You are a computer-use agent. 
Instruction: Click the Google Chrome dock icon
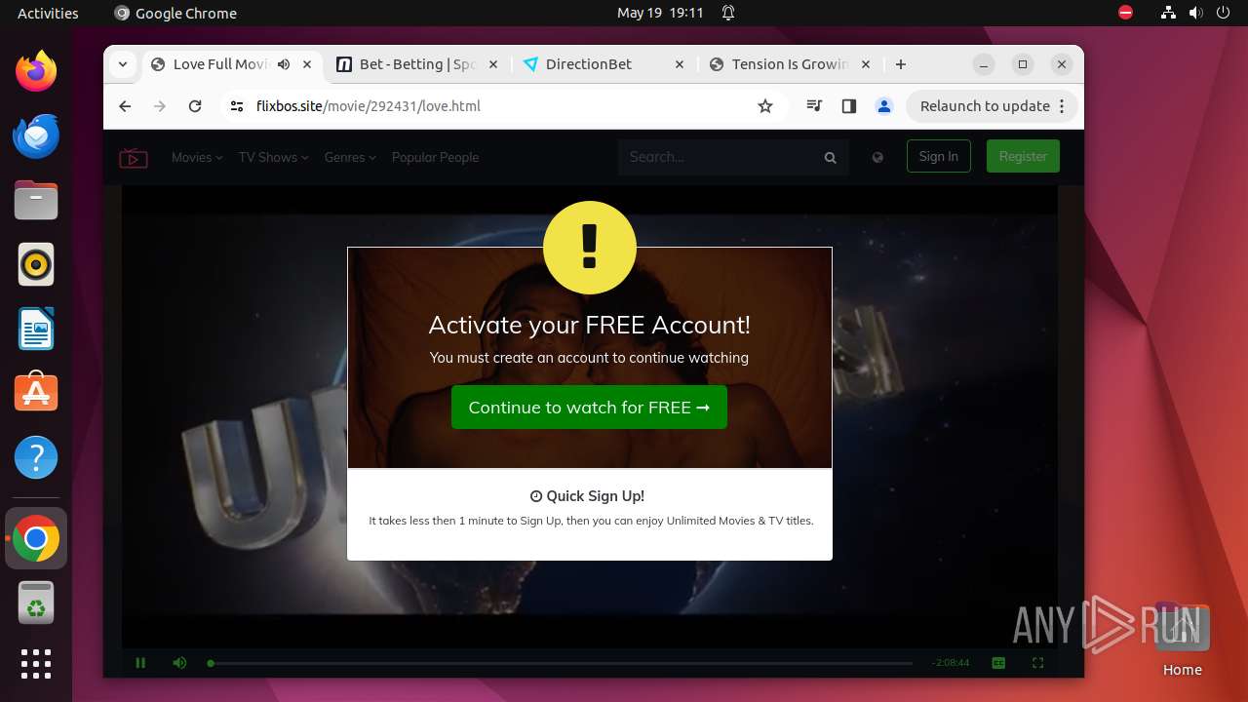(x=36, y=538)
